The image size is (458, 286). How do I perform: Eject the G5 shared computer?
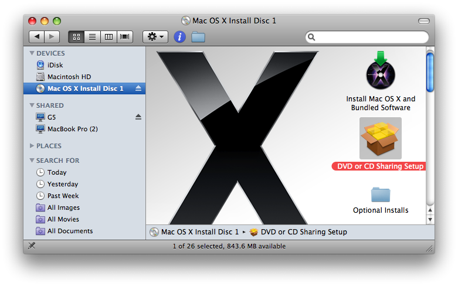138,117
